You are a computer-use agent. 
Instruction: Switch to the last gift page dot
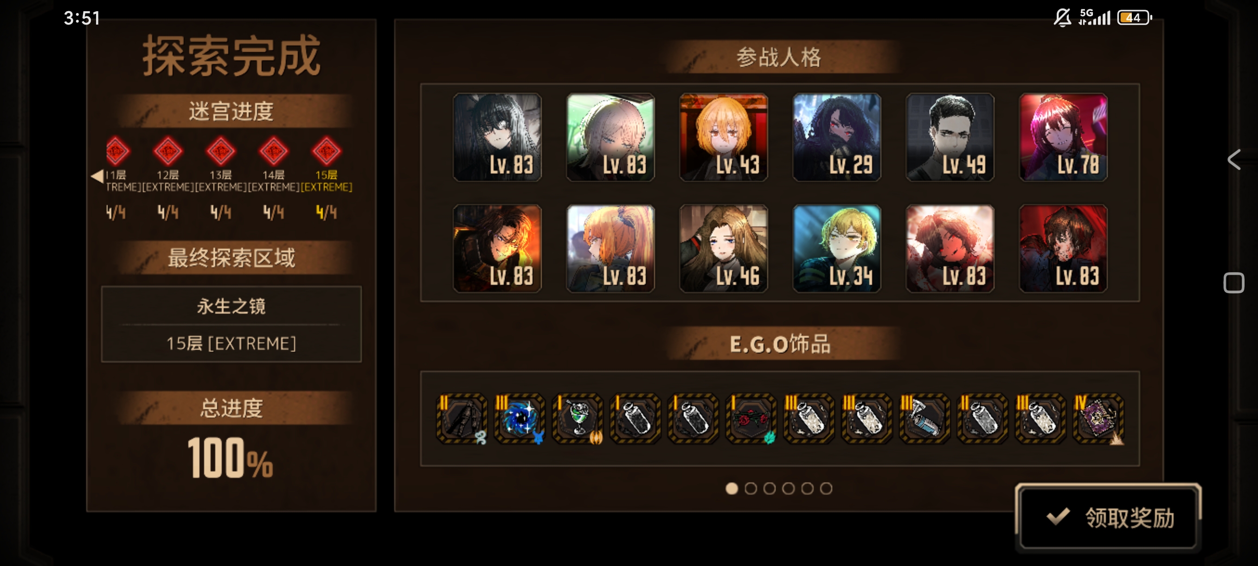tap(826, 489)
